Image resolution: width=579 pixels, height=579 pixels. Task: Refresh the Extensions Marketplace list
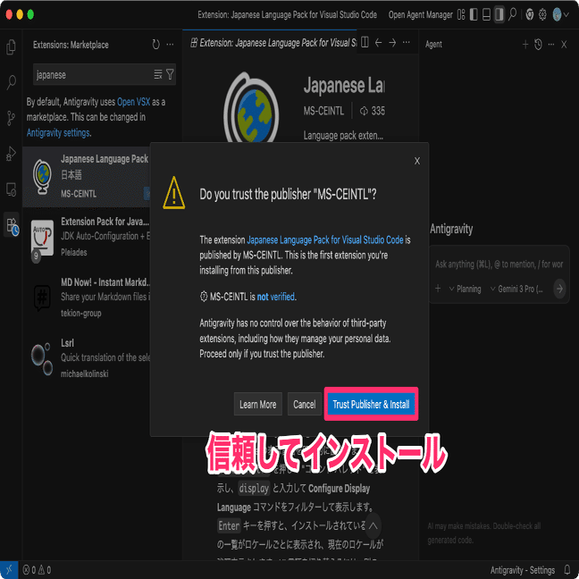155,45
